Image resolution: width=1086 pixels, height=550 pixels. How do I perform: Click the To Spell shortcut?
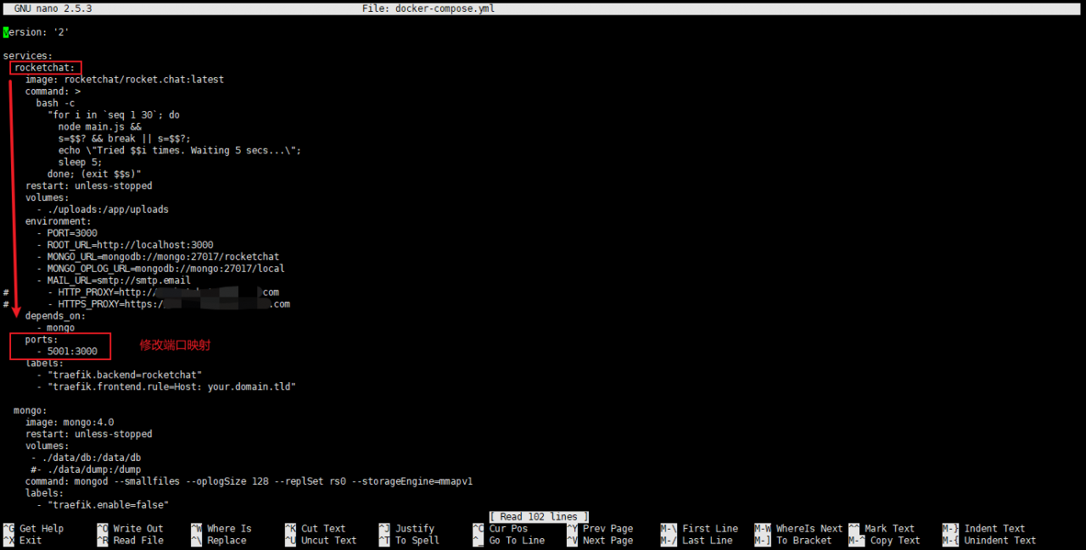(x=409, y=541)
